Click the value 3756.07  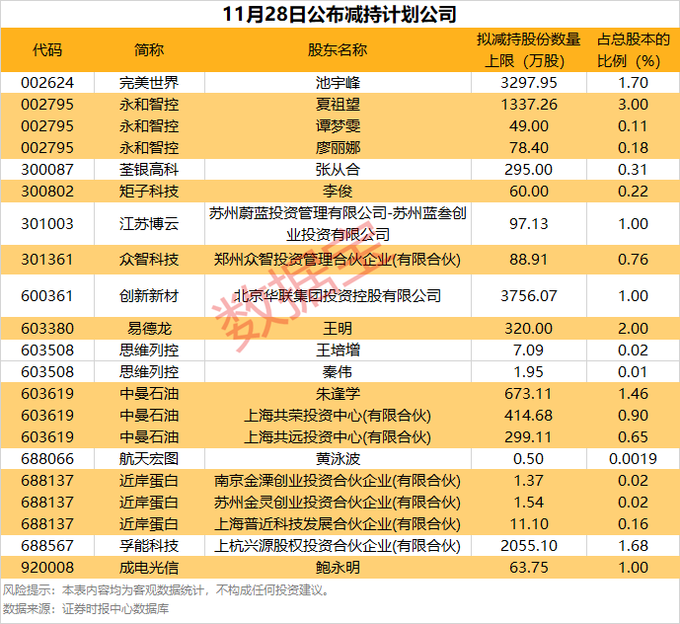coord(528,295)
